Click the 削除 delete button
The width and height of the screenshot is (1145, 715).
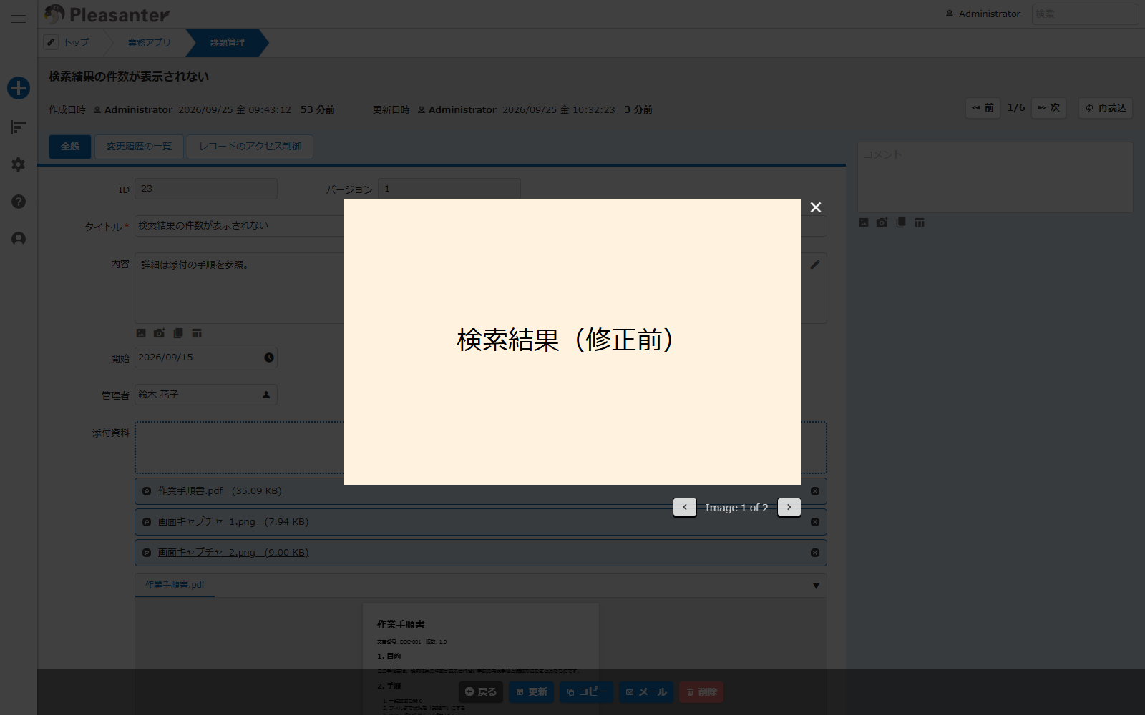tap(701, 692)
